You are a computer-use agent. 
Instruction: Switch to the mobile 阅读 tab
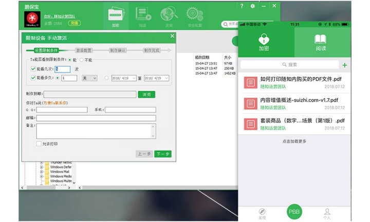[x=323, y=42]
